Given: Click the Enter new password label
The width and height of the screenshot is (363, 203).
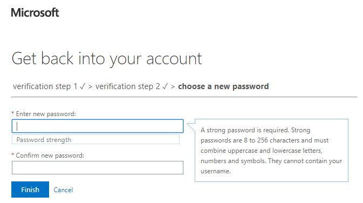Looking at the screenshot, I should click(46, 114).
